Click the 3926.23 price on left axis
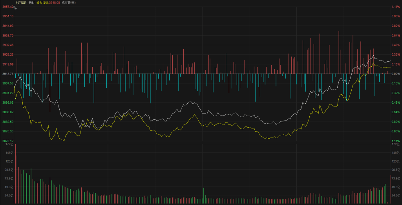402x205 pixels. (x=8, y=55)
